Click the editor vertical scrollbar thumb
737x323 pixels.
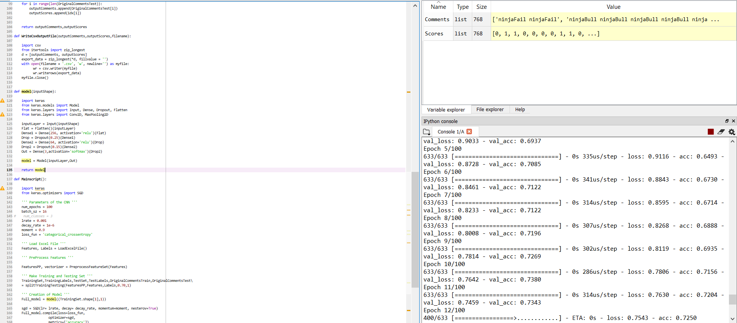click(x=415, y=230)
